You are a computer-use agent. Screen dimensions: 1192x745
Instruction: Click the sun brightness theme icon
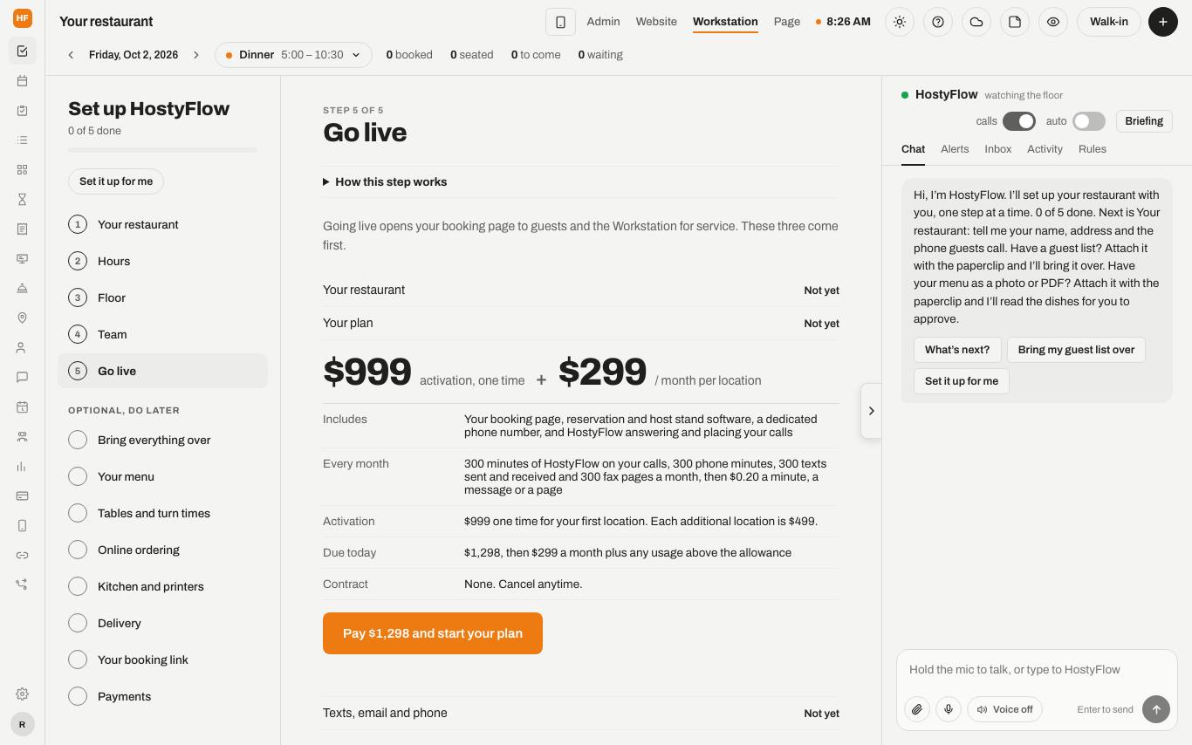[900, 22]
